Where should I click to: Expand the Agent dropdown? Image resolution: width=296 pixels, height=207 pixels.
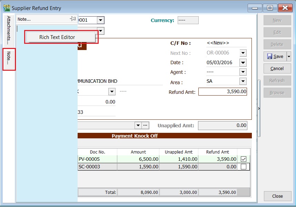[x=243, y=72]
